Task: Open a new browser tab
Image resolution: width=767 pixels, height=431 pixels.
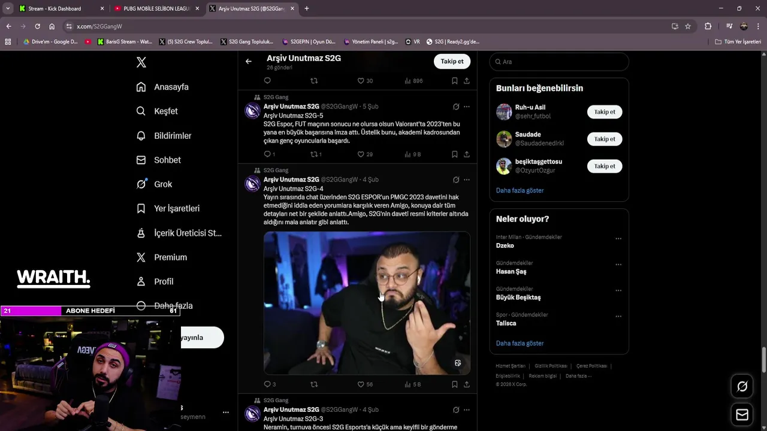Action: (x=306, y=8)
